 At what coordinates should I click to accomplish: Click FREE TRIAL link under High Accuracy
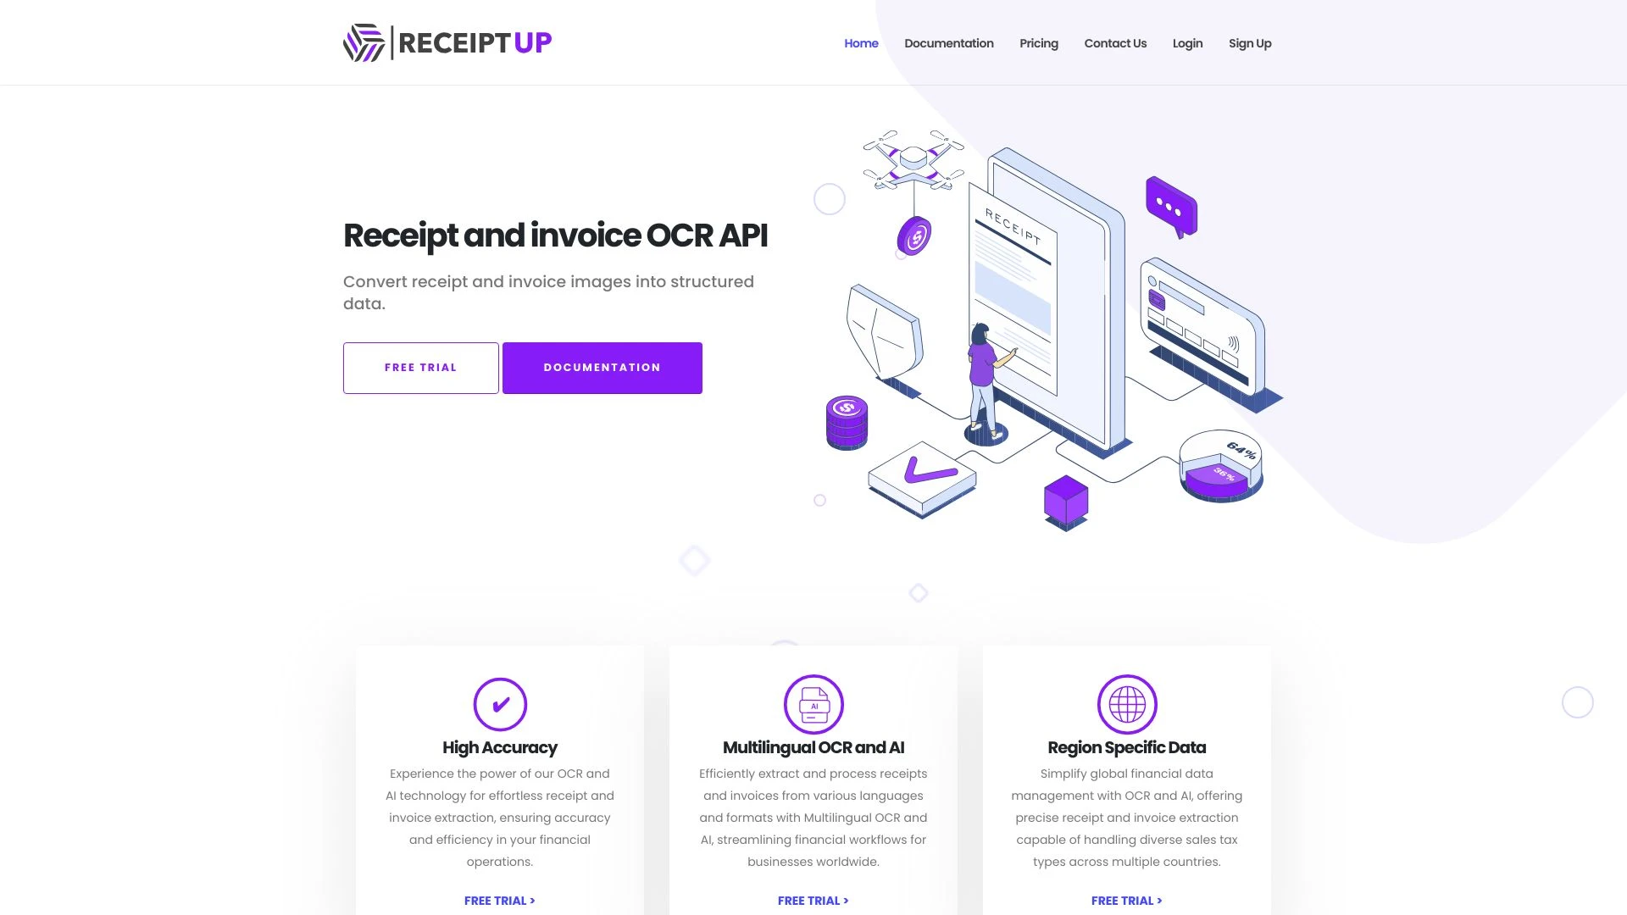tap(499, 901)
